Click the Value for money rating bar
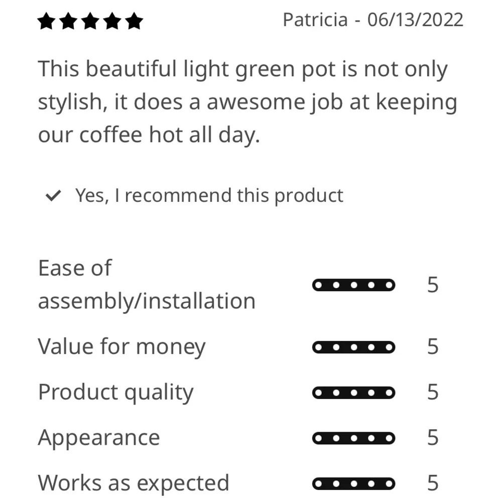Image resolution: width=502 pixels, height=502 pixels. tap(353, 347)
